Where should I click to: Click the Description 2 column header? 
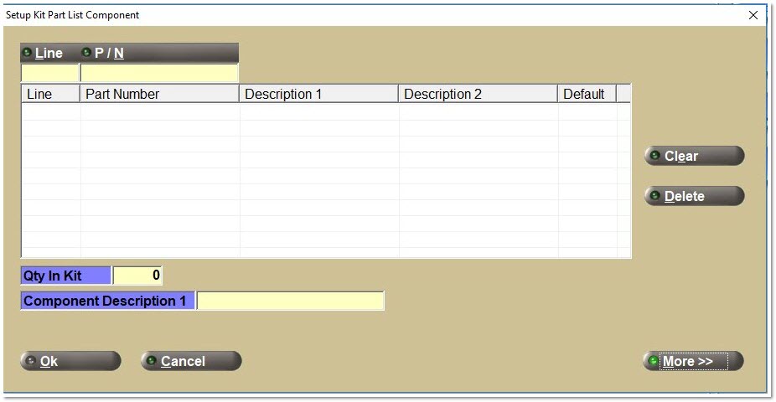click(478, 94)
